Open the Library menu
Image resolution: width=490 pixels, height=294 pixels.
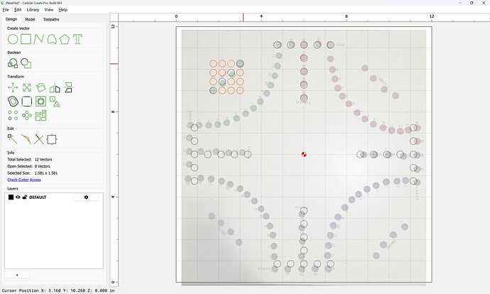pos(33,10)
